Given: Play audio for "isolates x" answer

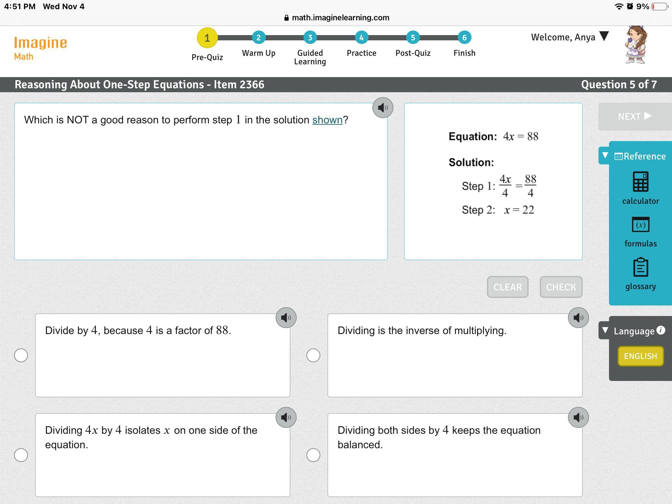Looking at the screenshot, I should pos(286,417).
